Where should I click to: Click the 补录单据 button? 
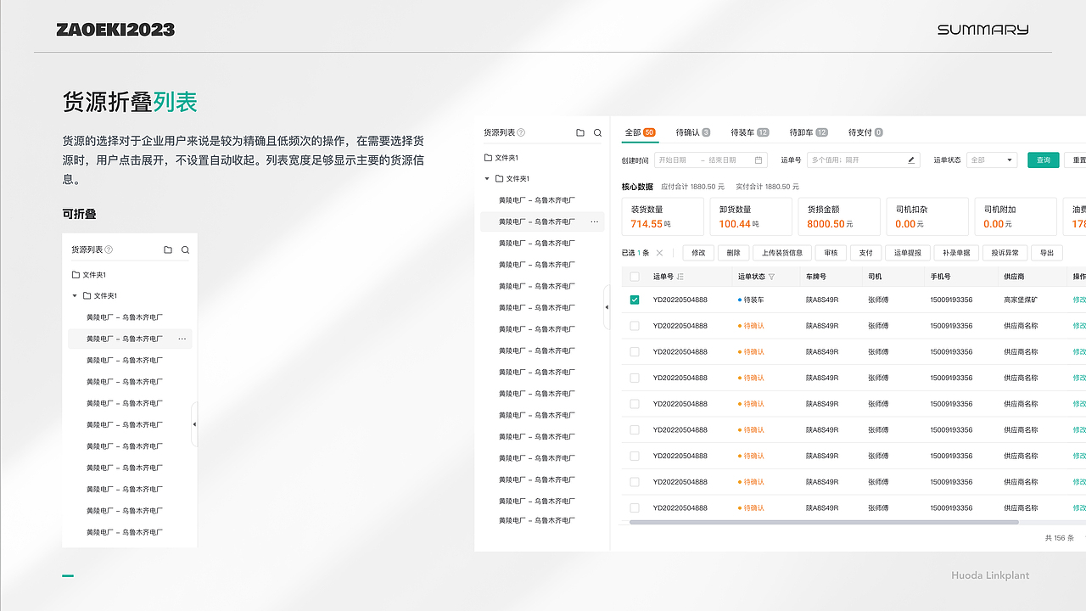pyautogui.click(x=955, y=253)
